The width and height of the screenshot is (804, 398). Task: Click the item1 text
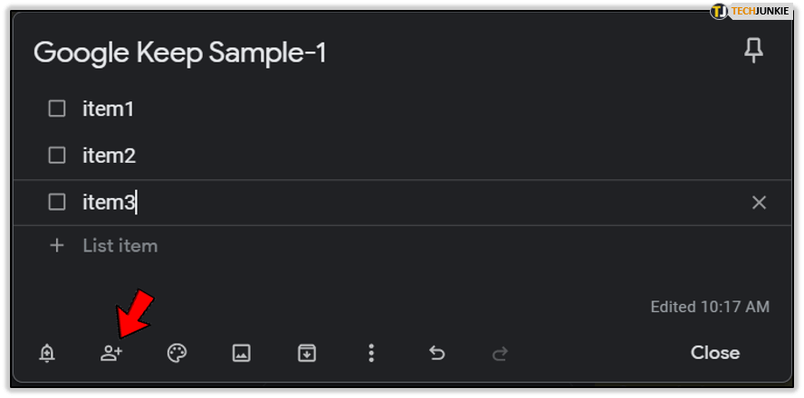(109, 109)
